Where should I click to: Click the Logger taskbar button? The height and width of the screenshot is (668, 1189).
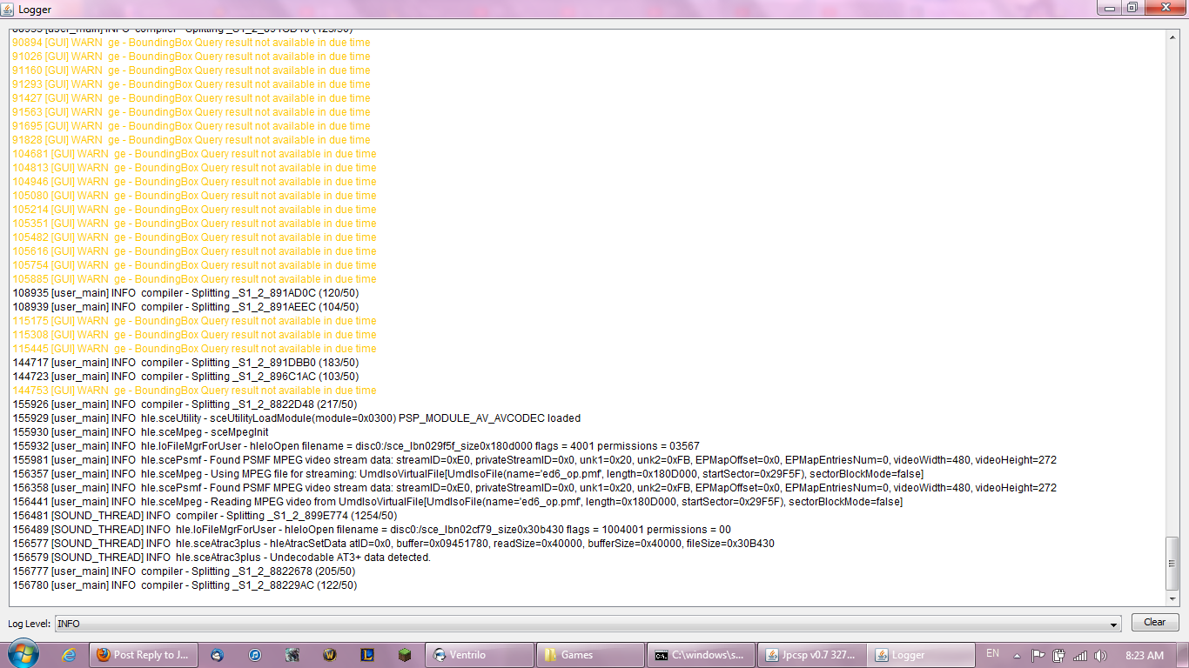click(x=923, y=655)
